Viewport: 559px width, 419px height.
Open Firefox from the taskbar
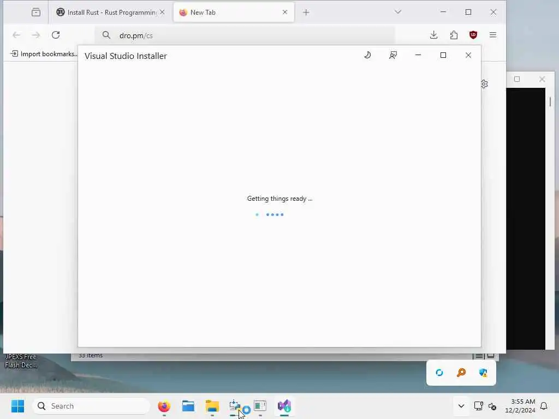pyautogui.click(x=164, y=406)
